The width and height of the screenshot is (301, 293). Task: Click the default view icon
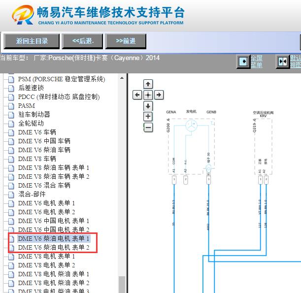coord(283,62)
